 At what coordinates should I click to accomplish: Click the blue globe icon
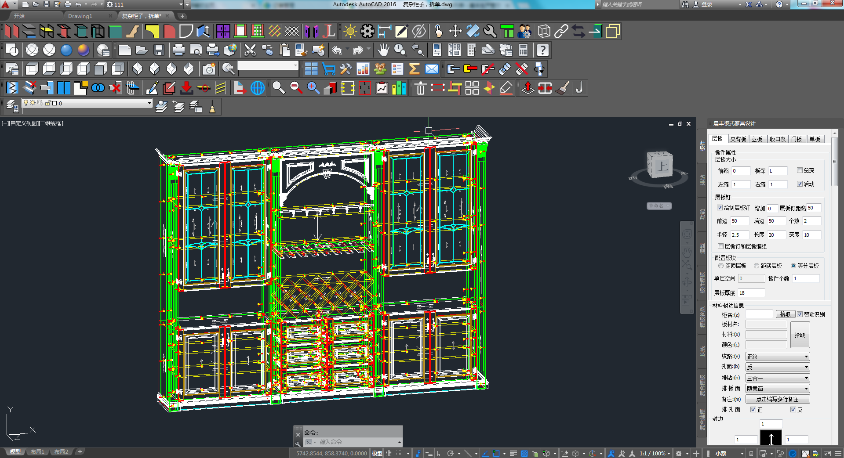click(258, 88)
